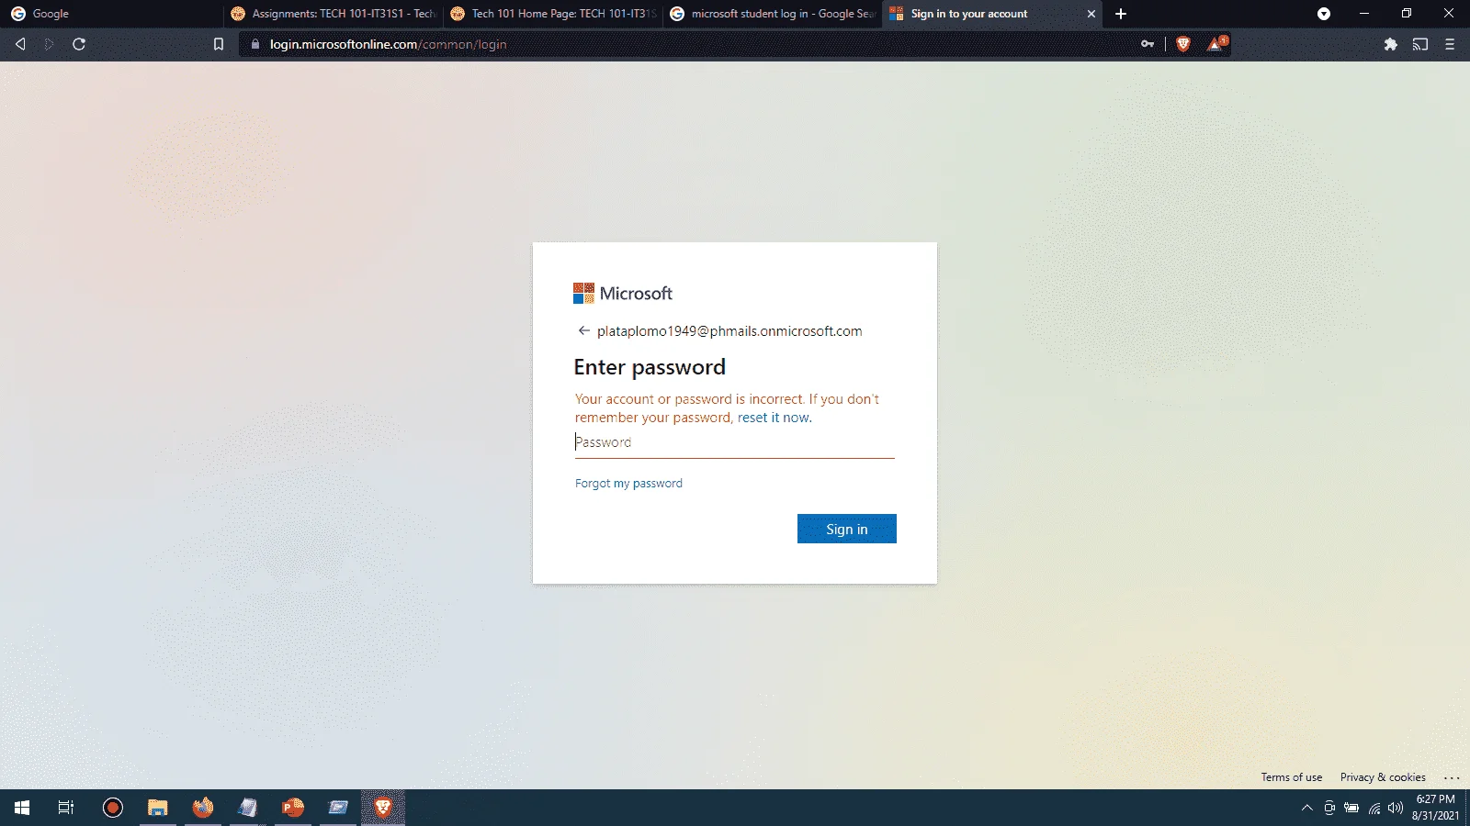
Task: Open PowerPoint from the taskbar
Action: [x=293, y=808]
